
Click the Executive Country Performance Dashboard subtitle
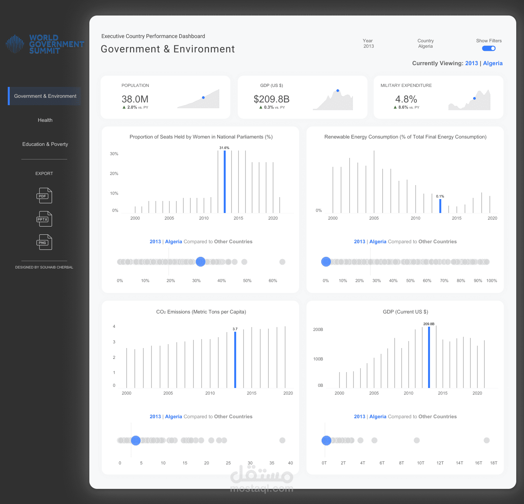153,36
